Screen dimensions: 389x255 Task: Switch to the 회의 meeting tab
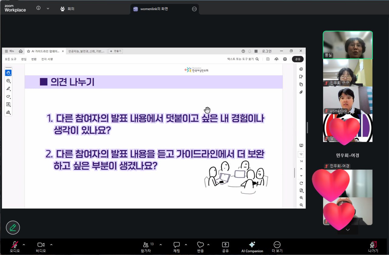tap(67, 9)
